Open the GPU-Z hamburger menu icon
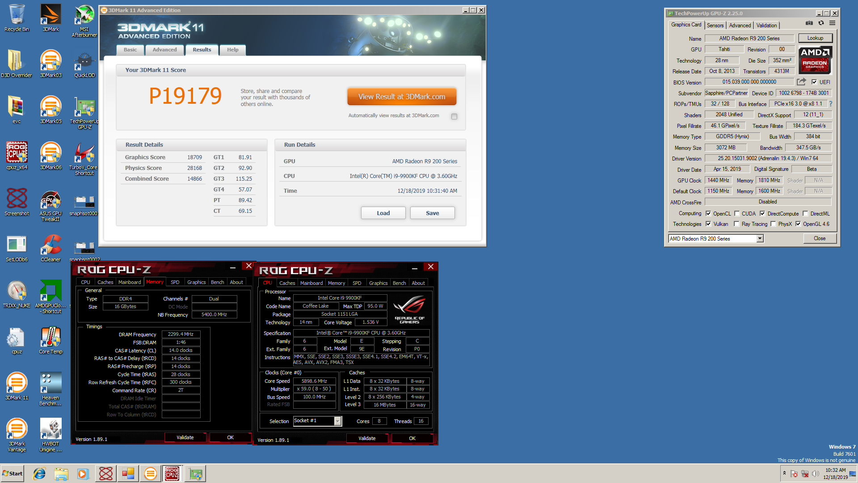The height and width of the screenshot is (483, 858). 832,23
